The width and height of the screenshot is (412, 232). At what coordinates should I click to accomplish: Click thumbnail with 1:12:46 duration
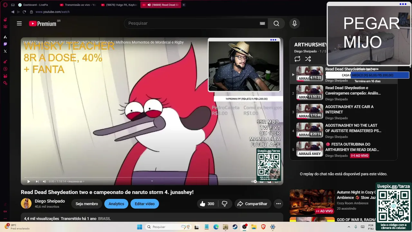click(x=310, y=111)
